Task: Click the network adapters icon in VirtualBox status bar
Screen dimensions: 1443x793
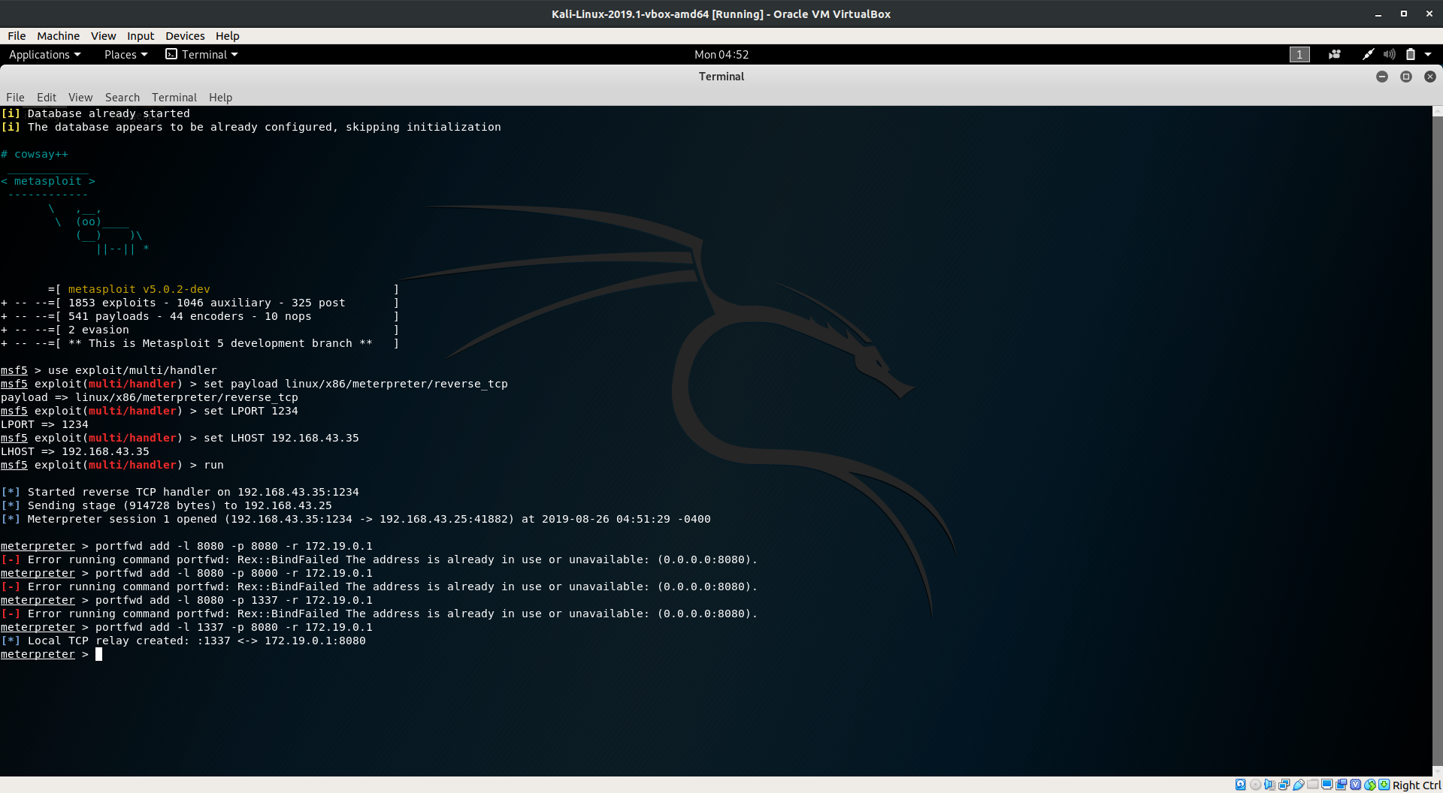Action: coord(1284,785)
